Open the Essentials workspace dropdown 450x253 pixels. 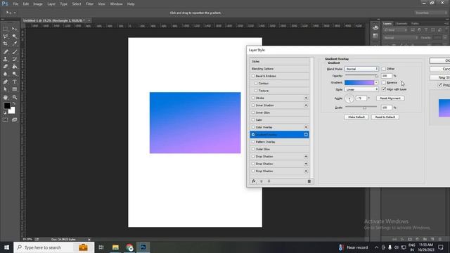(430, 13)
